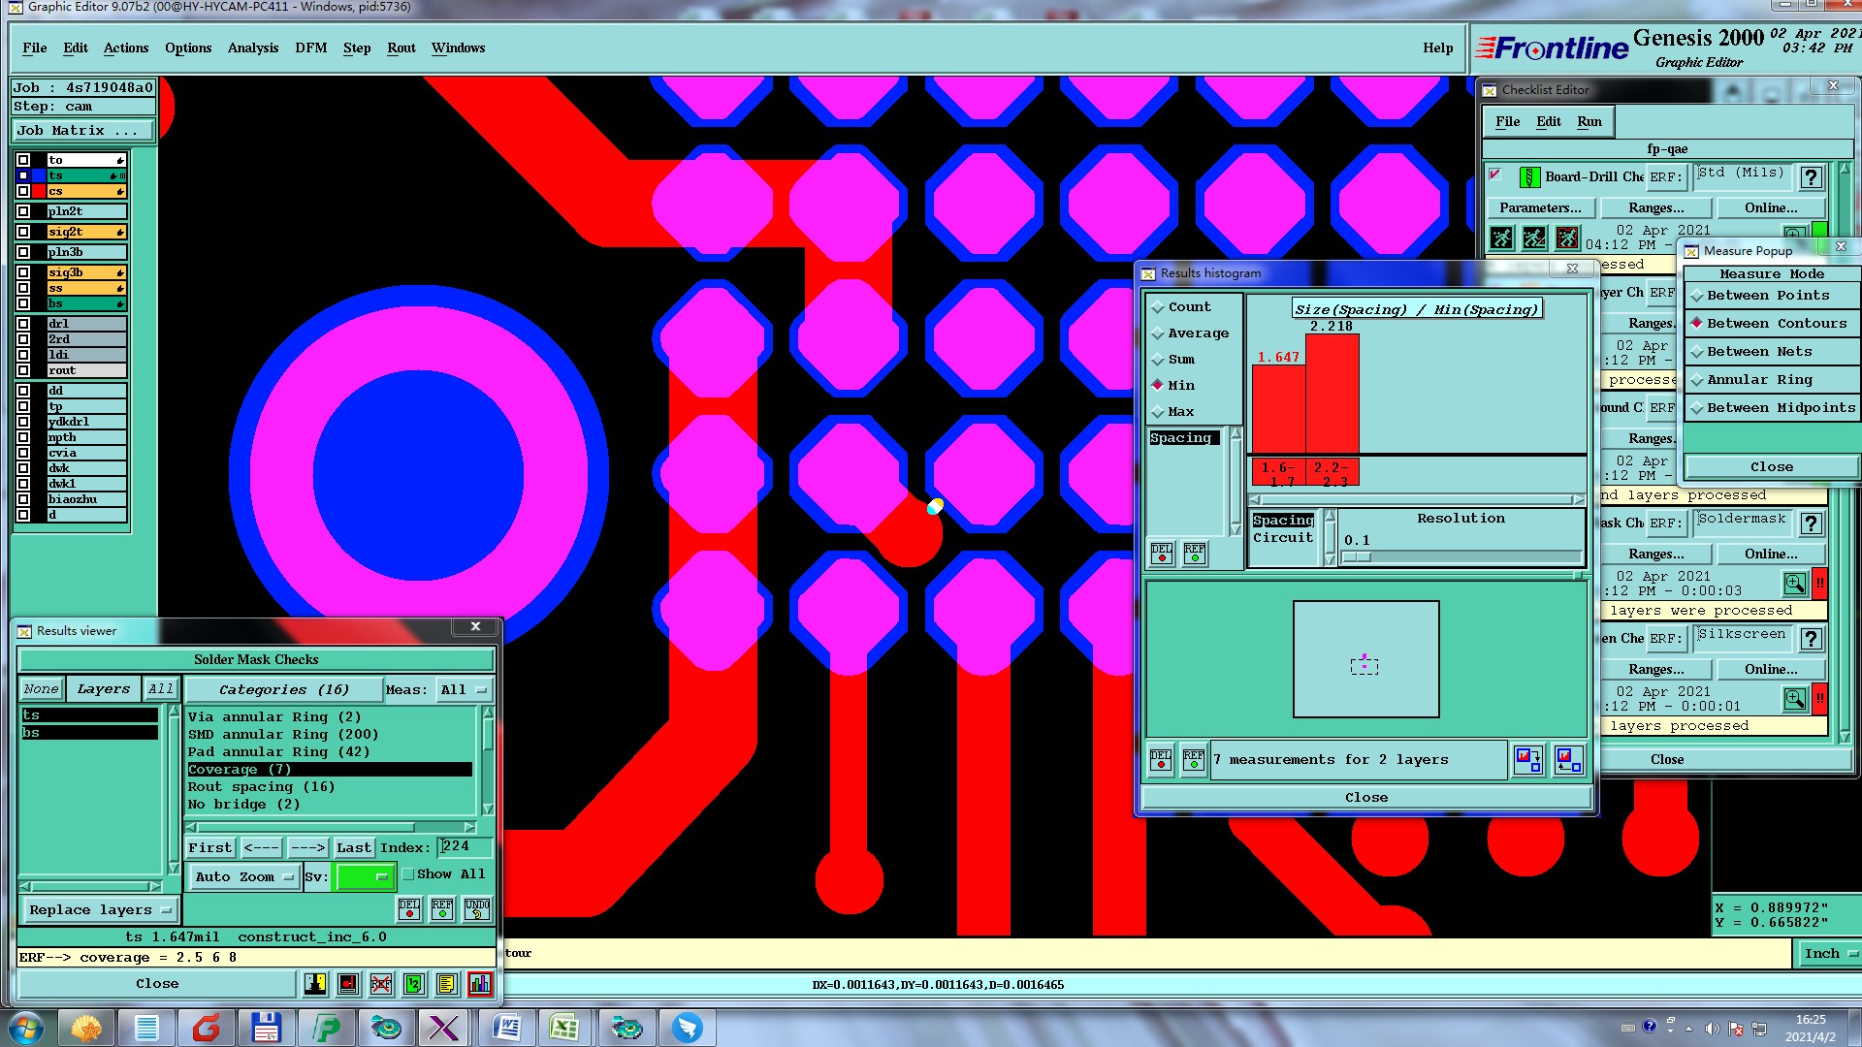
Task: Click the histogram icon in Results viewer
Action: 480,984
